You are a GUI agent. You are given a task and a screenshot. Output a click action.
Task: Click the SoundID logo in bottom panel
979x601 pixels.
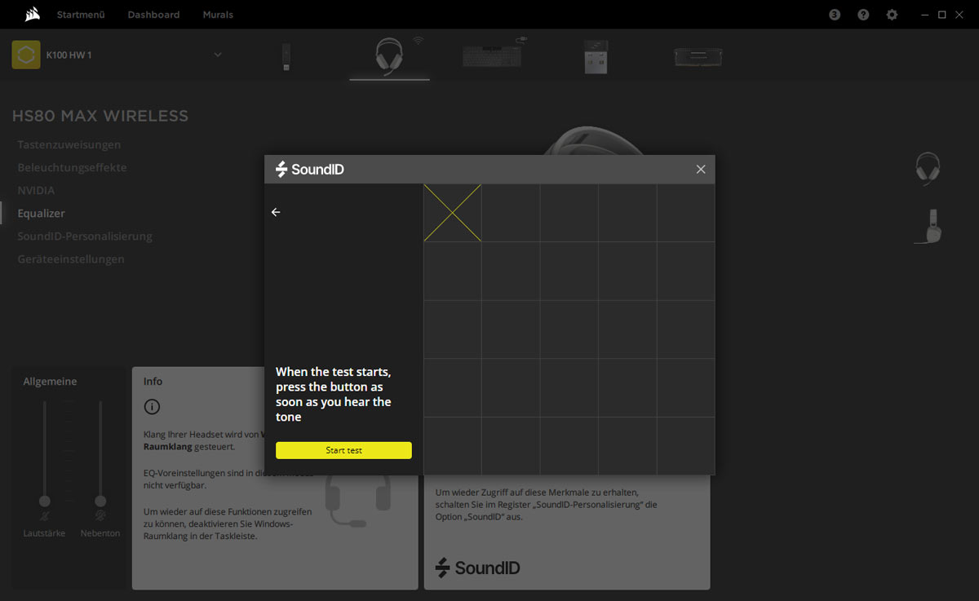[477, 568]
